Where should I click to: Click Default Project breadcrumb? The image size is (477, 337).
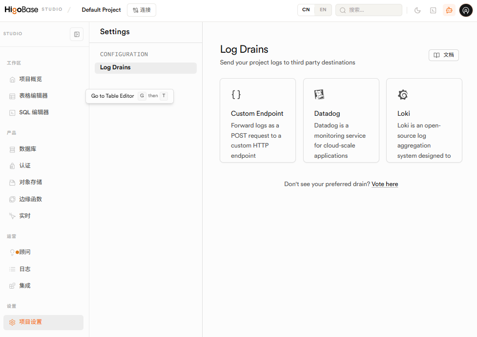click(101, 10)
